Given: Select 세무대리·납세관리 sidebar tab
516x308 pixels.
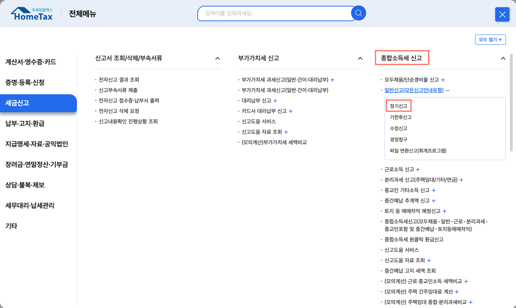Looking at the screenshot, I should [30, 205].
